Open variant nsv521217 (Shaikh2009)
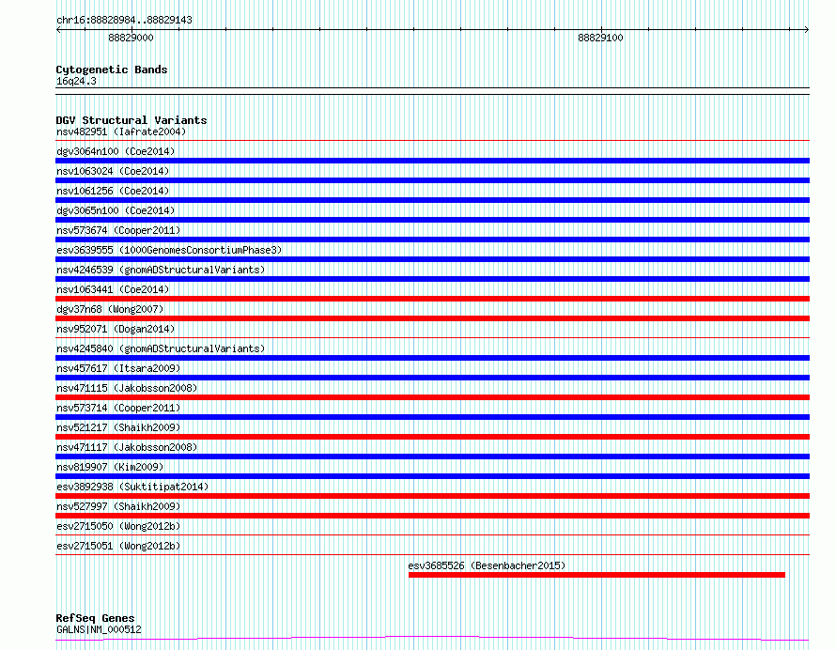The image size is (836, 650). click(x=118, y=427)
